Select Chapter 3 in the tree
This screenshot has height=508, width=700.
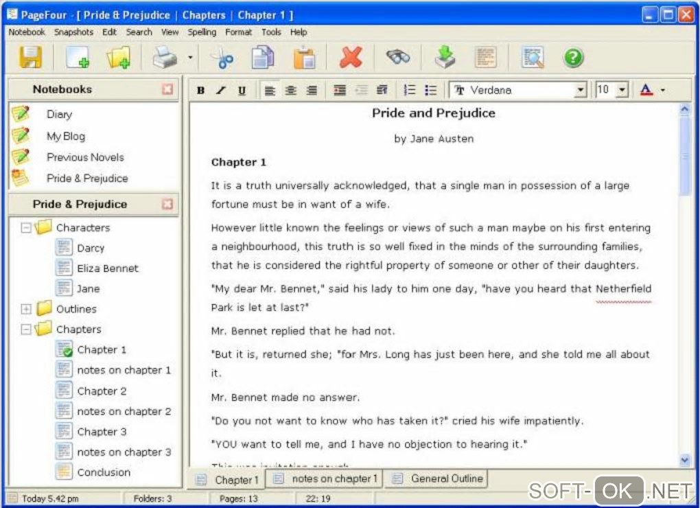click(x=102, y=432)
